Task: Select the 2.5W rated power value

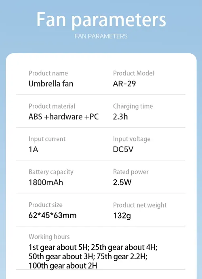Action: tap(122, 183)
